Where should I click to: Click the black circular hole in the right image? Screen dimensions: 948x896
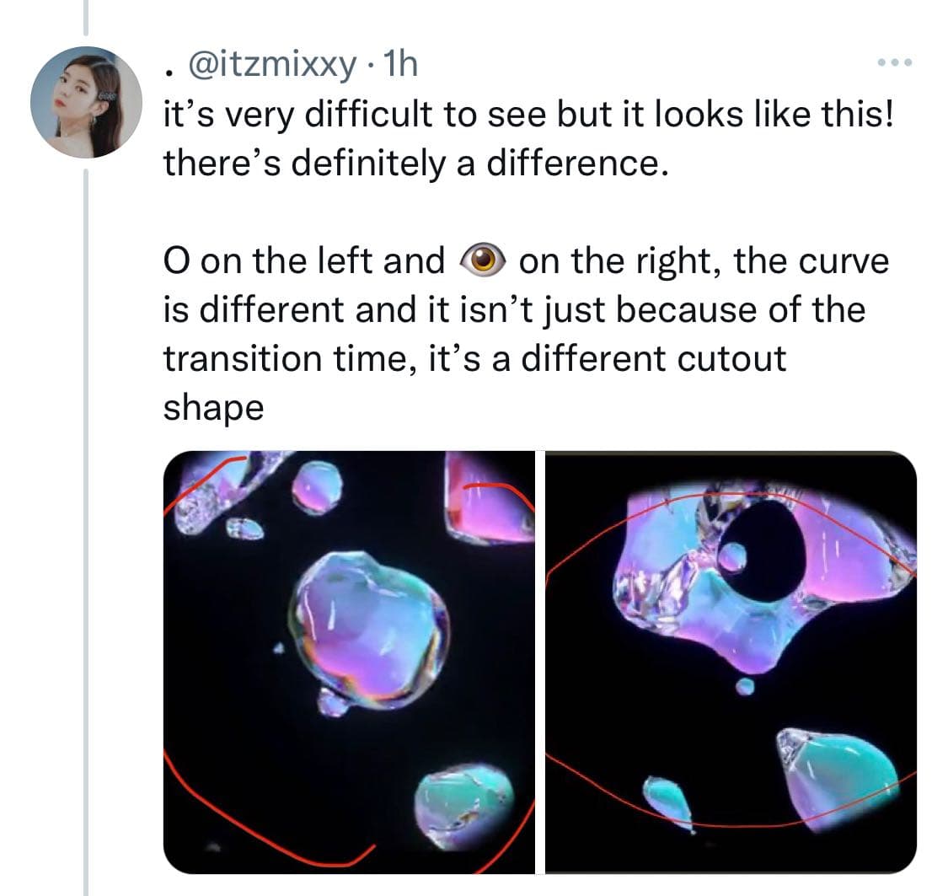[767, 550]
